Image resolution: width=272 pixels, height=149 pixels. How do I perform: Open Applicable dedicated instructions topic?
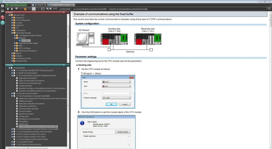tap(32, 104)
